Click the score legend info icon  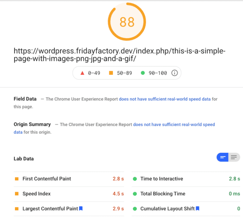[174, 73]
